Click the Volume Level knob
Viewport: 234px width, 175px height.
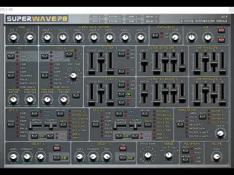tap(216, 157)
